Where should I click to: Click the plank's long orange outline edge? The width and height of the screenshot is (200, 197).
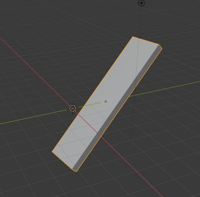[92, 94]
